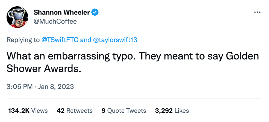The image size is (269, 122).
Task: Open the 3:06 PM timestamp link
Action: [19, 87]
